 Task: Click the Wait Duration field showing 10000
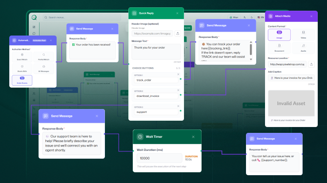point(160,158)
